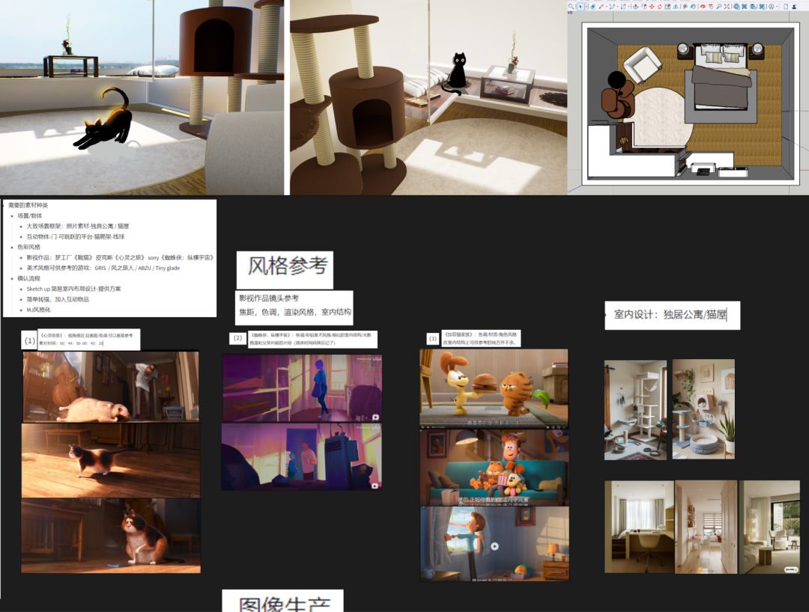Select still of calico cat walking
Viewport: 809px width, 612px height.
(x=110, y=461)
